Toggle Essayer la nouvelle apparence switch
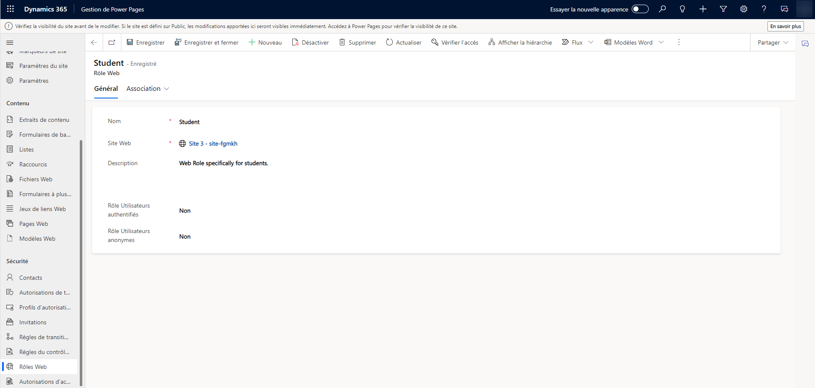815x388 pixels. [640, 9]
